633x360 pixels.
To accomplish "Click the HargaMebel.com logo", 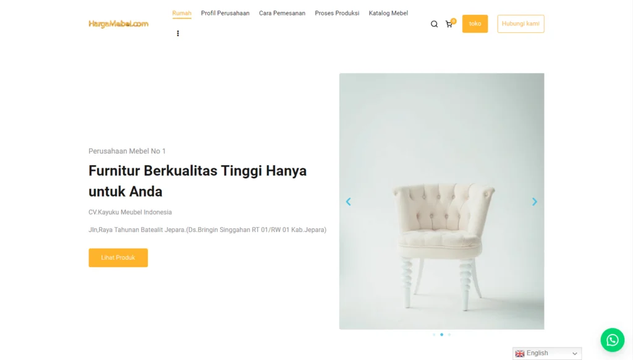I will coord(118,24).
